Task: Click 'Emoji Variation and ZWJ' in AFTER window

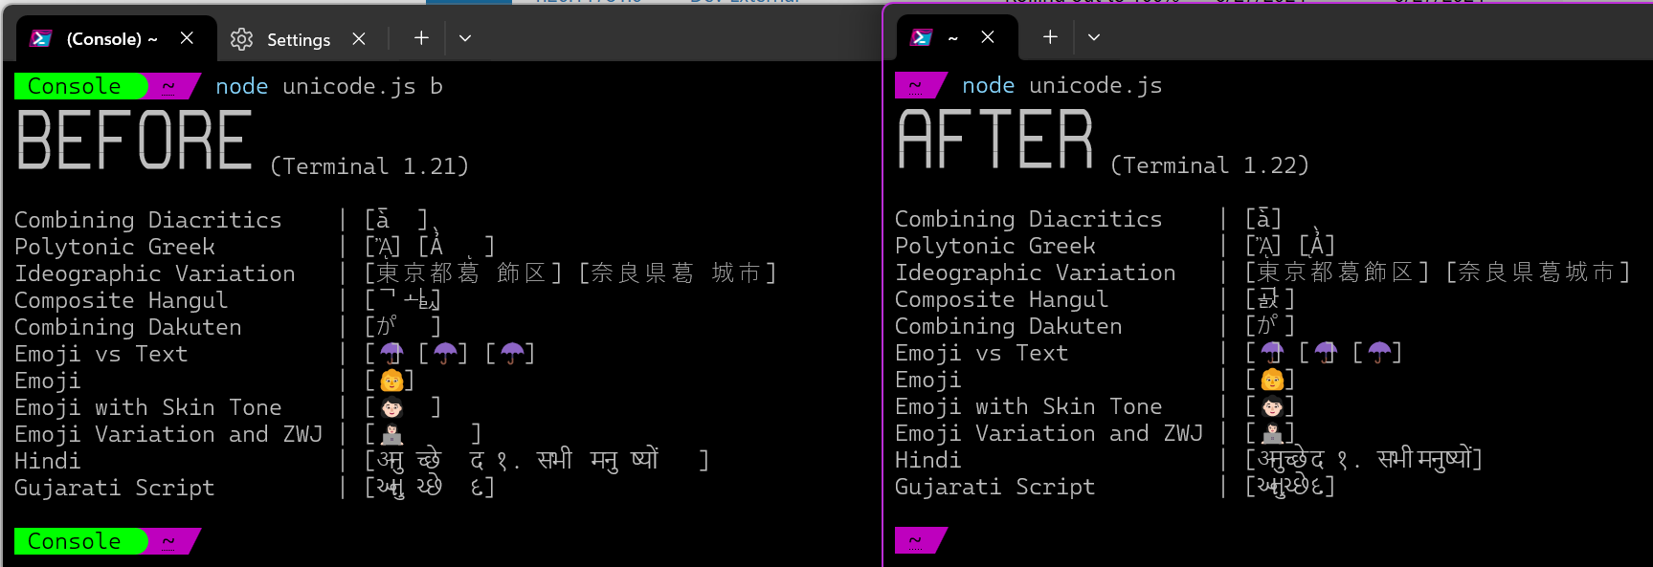Action: pyautogui.click(x=1049, y=433)
